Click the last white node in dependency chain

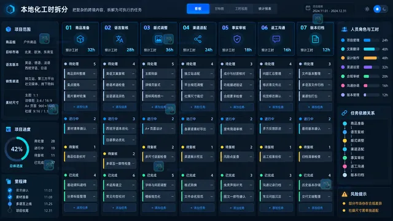pyautogui.click(x=345, y=175)
